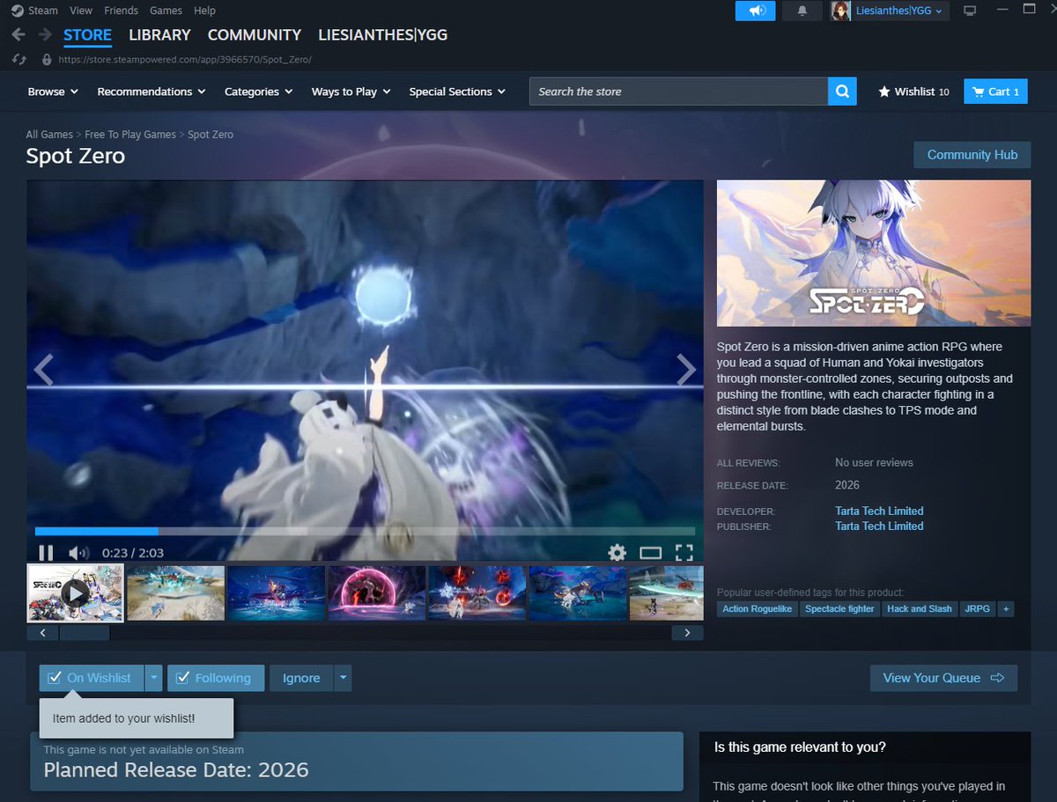Open the Community Hub
This screenshot has height=802, width=1057.
tap(972, 154)
